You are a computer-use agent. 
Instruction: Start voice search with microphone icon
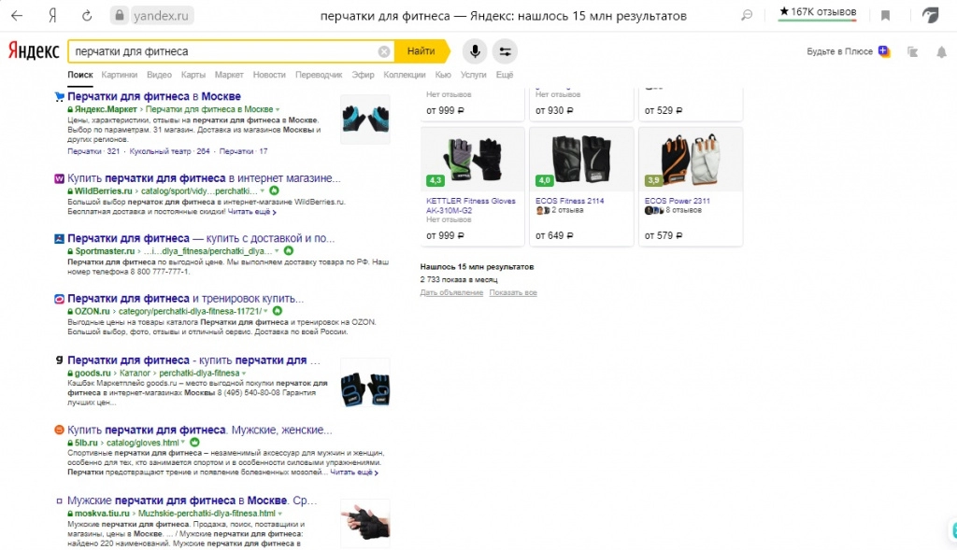point(475,51)
